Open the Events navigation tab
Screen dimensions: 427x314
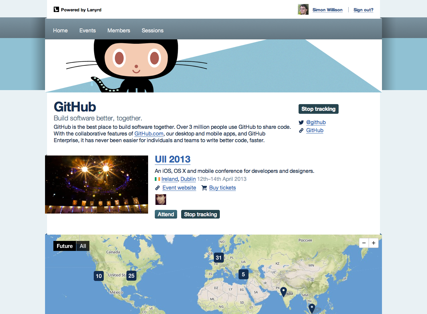(87, 30)
